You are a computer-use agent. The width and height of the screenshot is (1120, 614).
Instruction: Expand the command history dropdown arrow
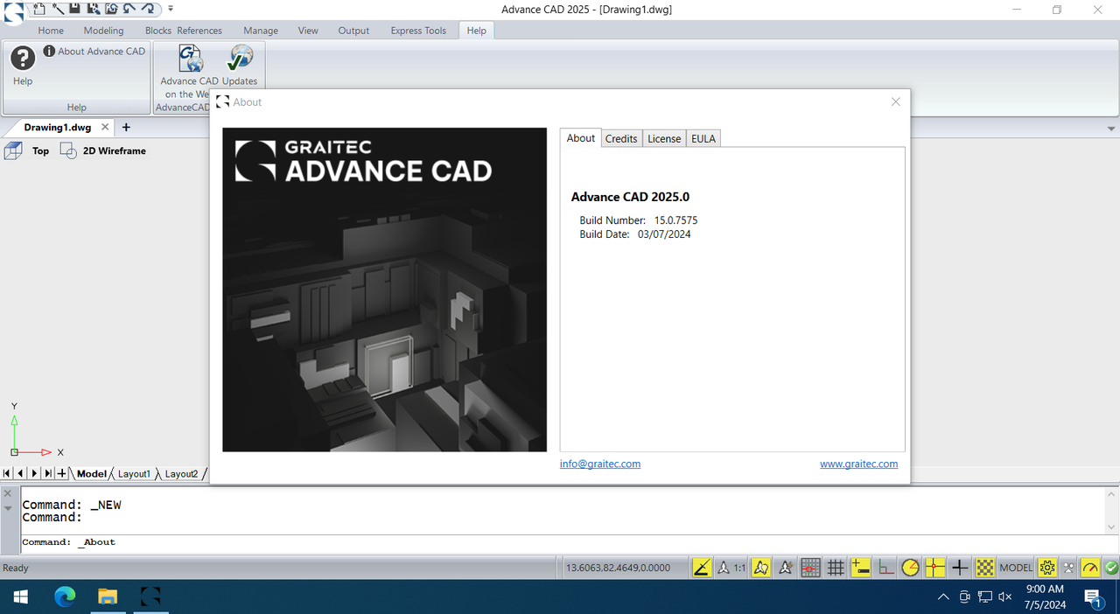(x=8, y=508)
